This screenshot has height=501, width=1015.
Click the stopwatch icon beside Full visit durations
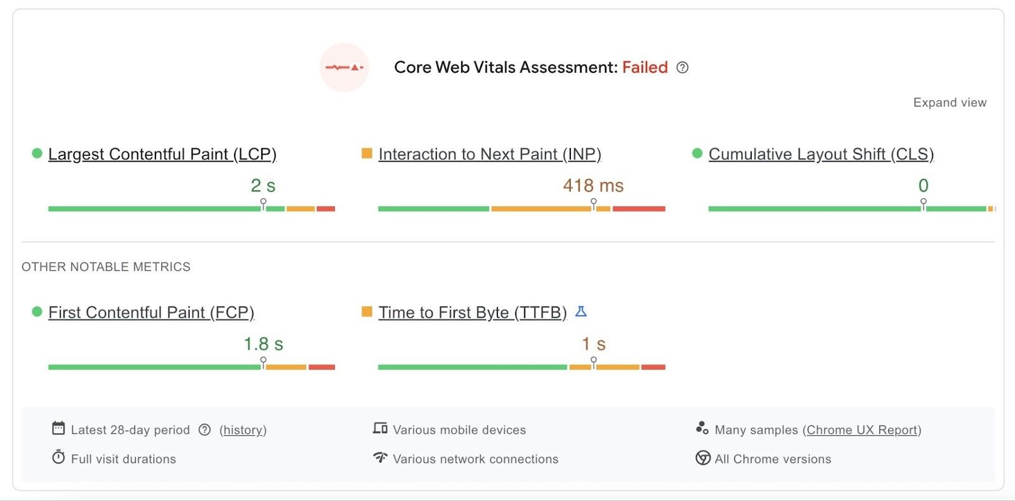(x=58, y=458)
